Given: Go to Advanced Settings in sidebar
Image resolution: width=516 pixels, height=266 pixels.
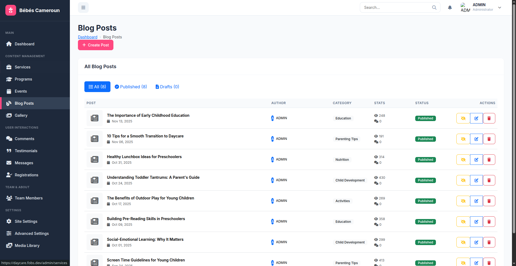Looking at the screenshot, I should (32, 234).
